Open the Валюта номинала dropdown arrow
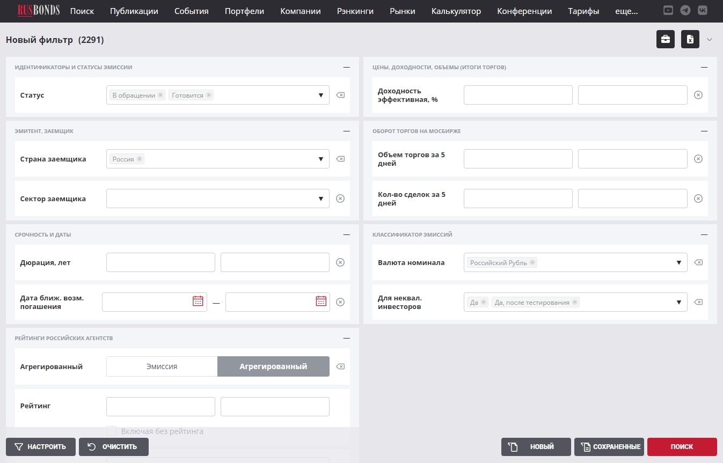This screenshot has height=463, width=723. coord(679,262)
